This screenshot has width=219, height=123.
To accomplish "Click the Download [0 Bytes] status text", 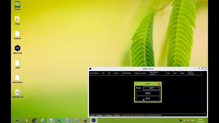I will click(154, 115).
